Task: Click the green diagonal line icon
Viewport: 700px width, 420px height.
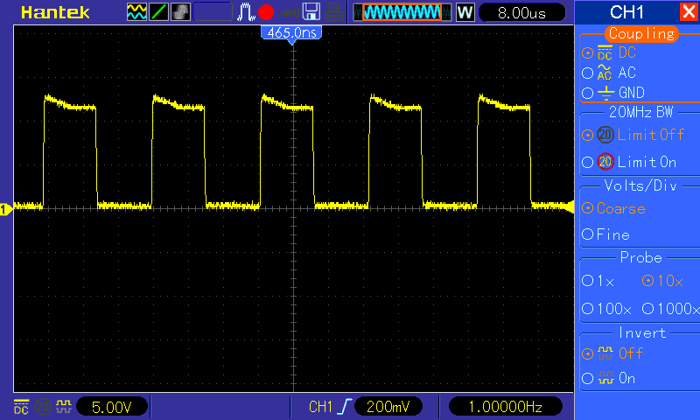Action: (x=158, y=12)
